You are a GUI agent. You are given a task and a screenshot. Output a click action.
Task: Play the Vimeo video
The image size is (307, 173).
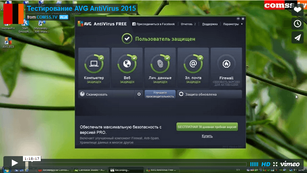[x=14, y=163]
